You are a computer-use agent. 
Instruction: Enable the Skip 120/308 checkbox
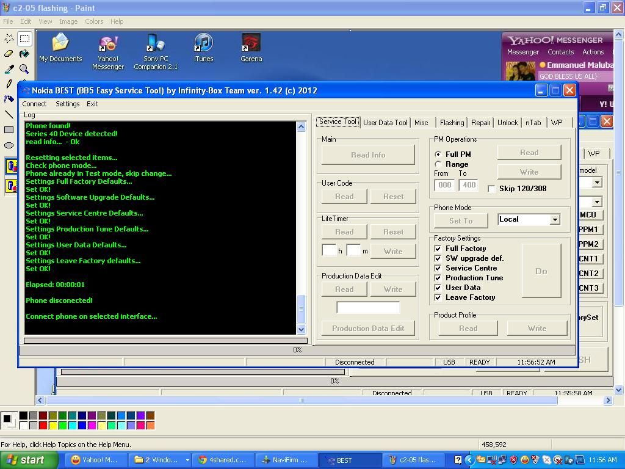click(x=491, y=189)
